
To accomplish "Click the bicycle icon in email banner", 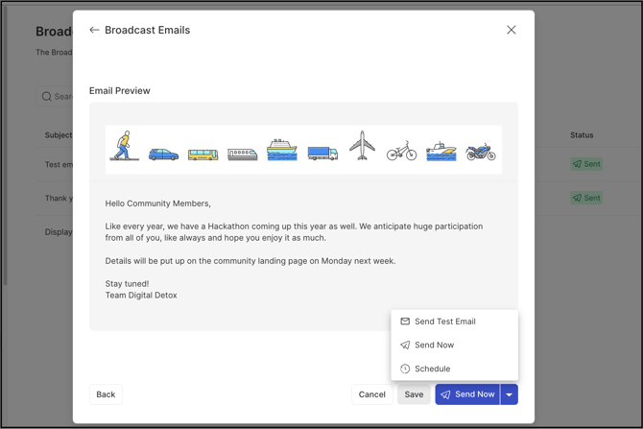I will tap(401, 151).
